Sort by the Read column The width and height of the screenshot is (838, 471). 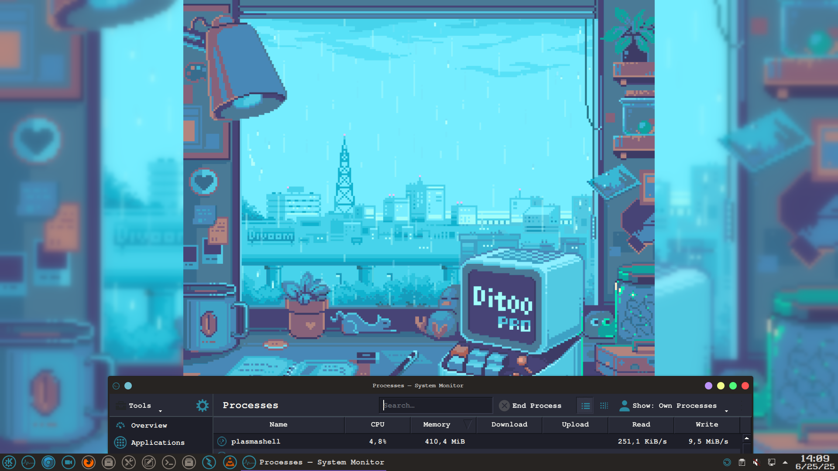pyautogui.click(x=641, y=424)
